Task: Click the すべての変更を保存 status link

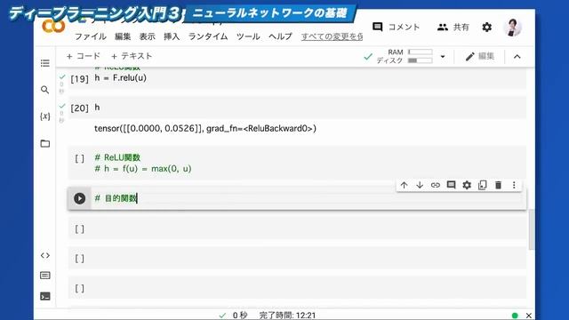Action: tap(332, 36)
